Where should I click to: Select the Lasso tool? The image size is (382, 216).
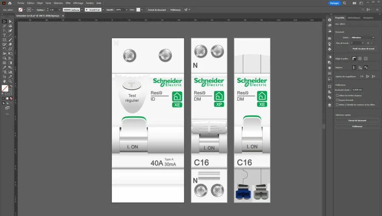pos(10,26)
